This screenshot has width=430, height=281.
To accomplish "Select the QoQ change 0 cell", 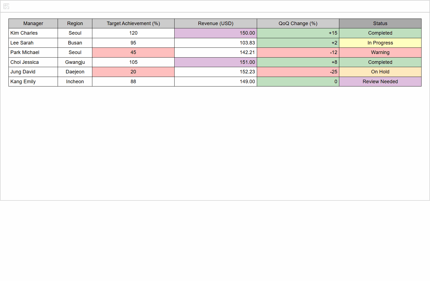I will click(298, 82).
